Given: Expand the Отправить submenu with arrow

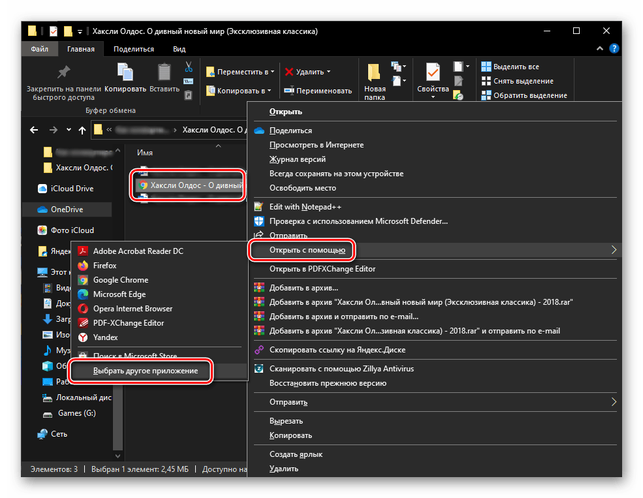Looking at the screenshot, I should click(x=614, y=401).
